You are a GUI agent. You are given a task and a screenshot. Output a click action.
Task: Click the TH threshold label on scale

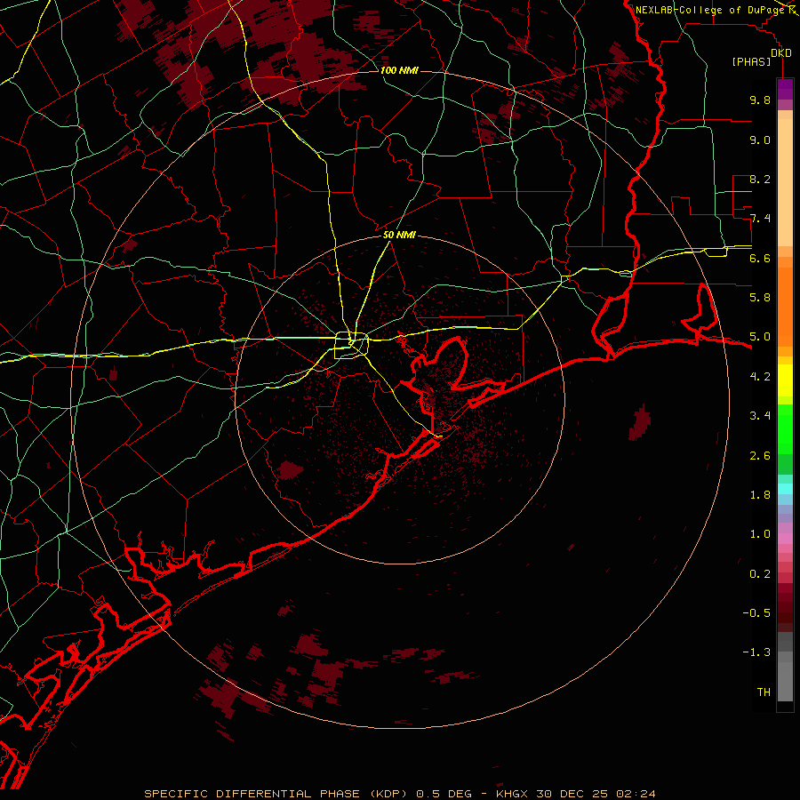click(764, 692)
